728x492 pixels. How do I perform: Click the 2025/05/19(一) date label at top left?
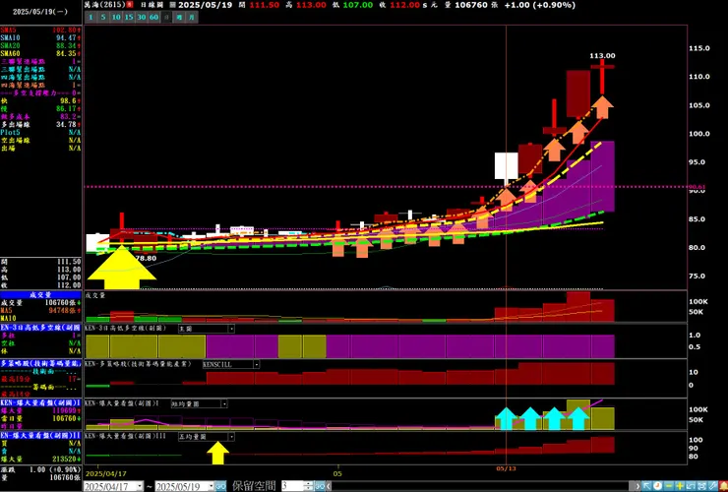pos(40,12)
